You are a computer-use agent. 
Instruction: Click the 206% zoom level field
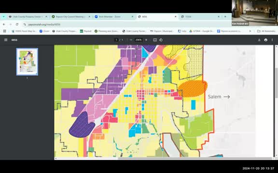pos(139,40)
